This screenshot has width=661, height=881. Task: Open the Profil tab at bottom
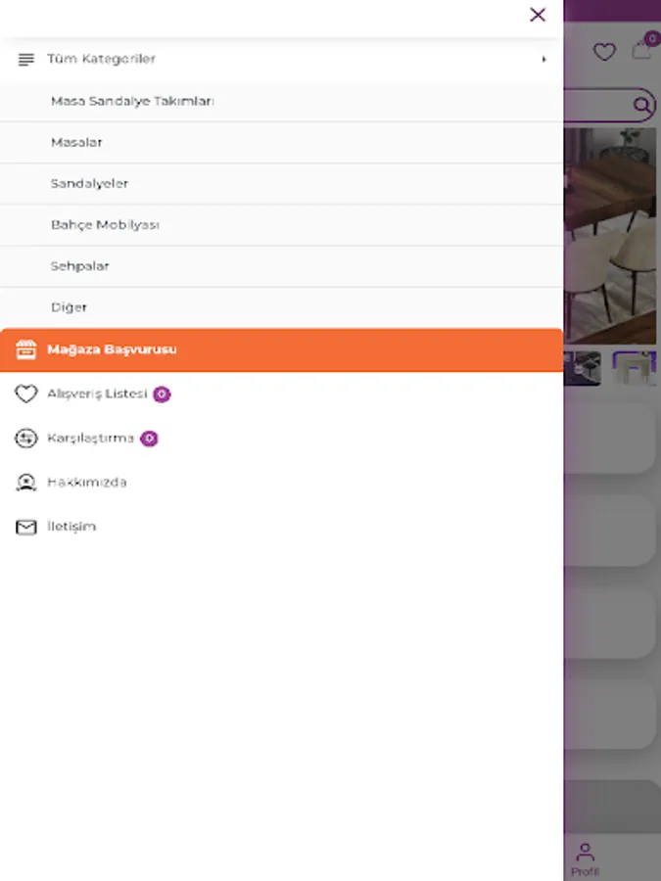point(586,859)
